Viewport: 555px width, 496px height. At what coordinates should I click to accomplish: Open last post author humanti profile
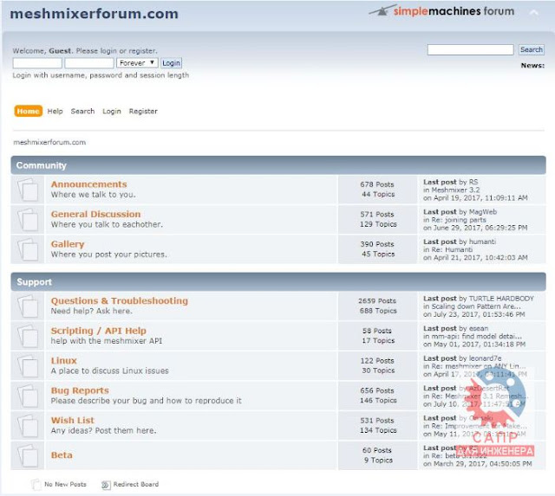(482, 242)
